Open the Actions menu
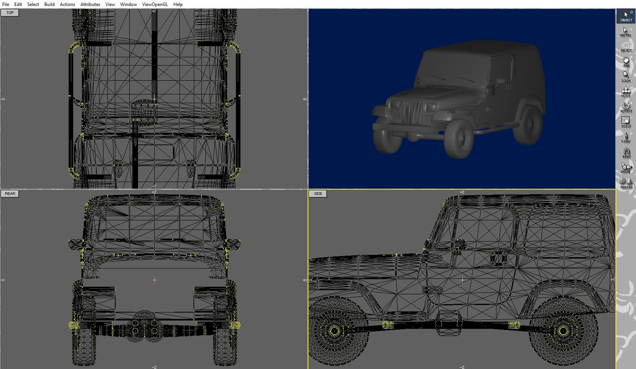The image size is (636, 369). coord(67,4)
